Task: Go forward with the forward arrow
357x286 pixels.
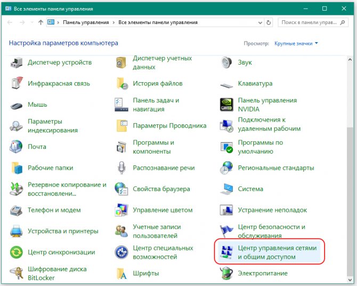Action: (x=22, y=22)
